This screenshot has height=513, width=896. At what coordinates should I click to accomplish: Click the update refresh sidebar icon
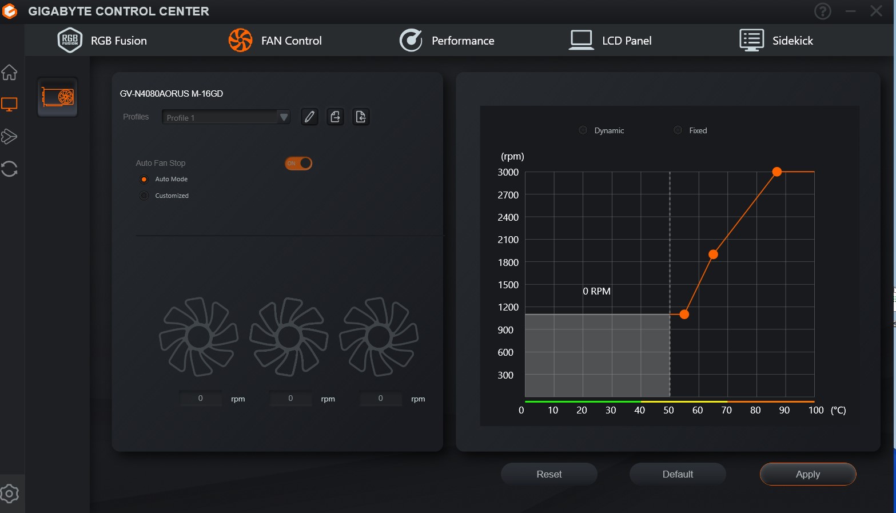coord(10,169)
